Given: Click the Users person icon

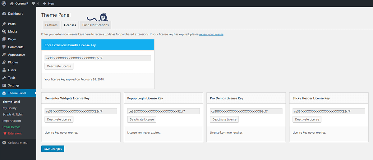Looking at the screenshot, I should point(4,70).
